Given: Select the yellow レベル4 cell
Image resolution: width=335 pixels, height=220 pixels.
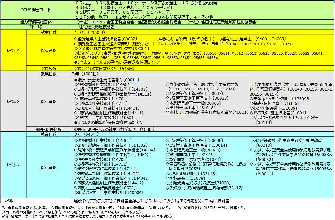Looking at the screenshot, I should click(13, 50).
